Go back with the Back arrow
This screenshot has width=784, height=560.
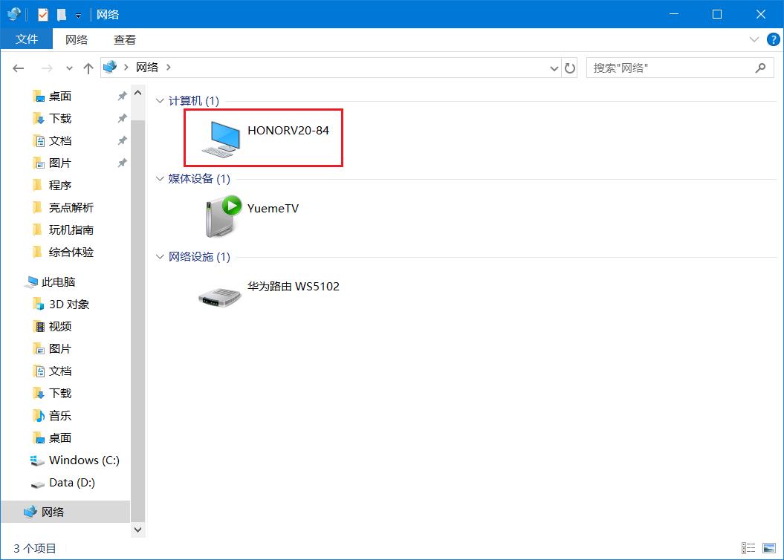click(x=19, y=68)
